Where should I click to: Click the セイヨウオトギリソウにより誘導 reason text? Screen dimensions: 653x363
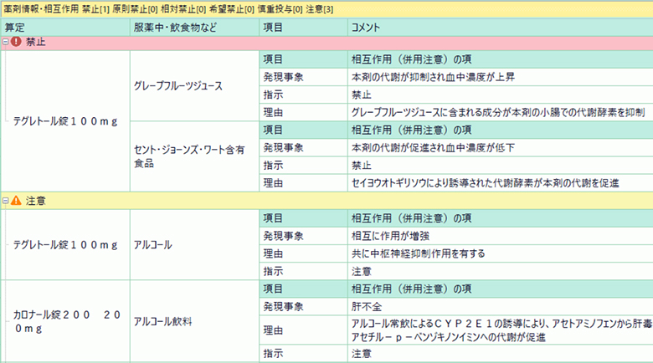coord(486,183)
